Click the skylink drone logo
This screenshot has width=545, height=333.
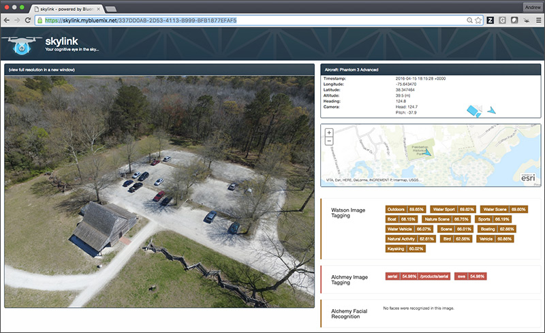click(22, 45)
